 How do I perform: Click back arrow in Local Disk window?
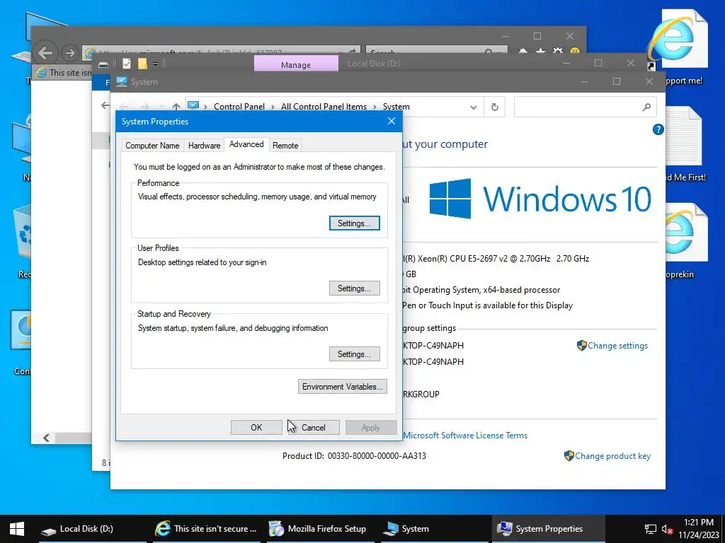pyautogui.click(x=105, y=106)
